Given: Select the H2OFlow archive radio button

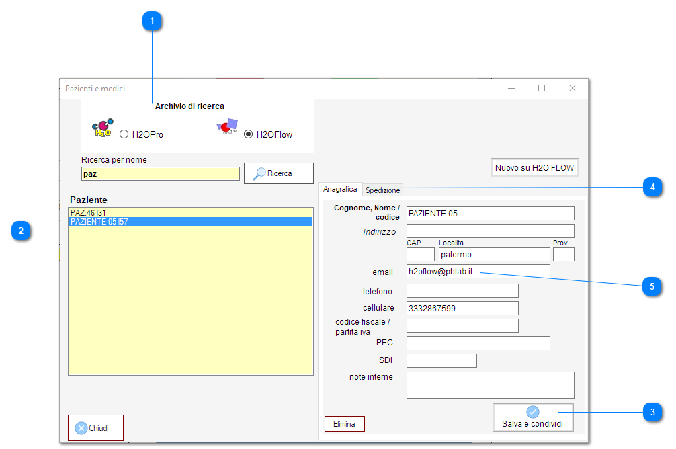Looking at the screenshot, I should (249, 134).
